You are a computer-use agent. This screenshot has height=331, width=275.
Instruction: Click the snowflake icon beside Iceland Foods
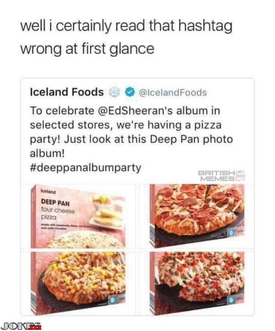point(115,92)
